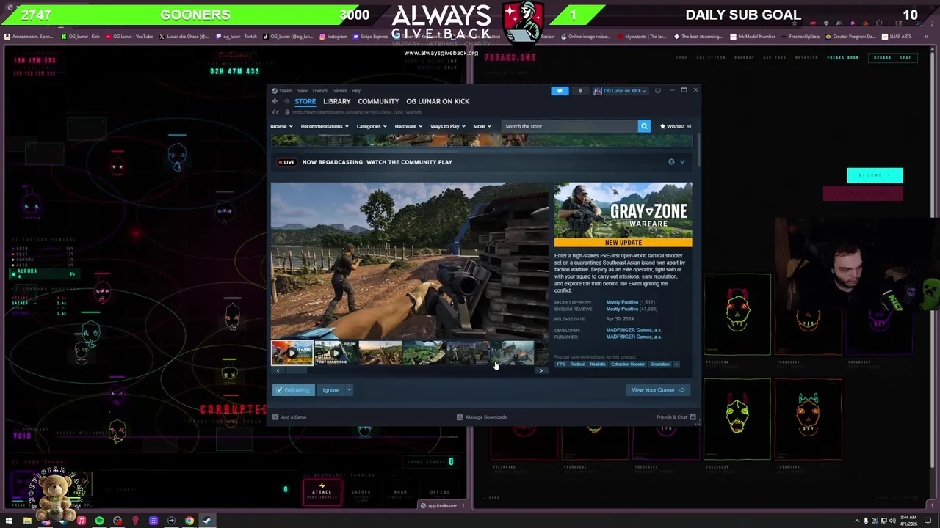
Task: Collapse the broadcast panel chevron
Action: (682, 162)
